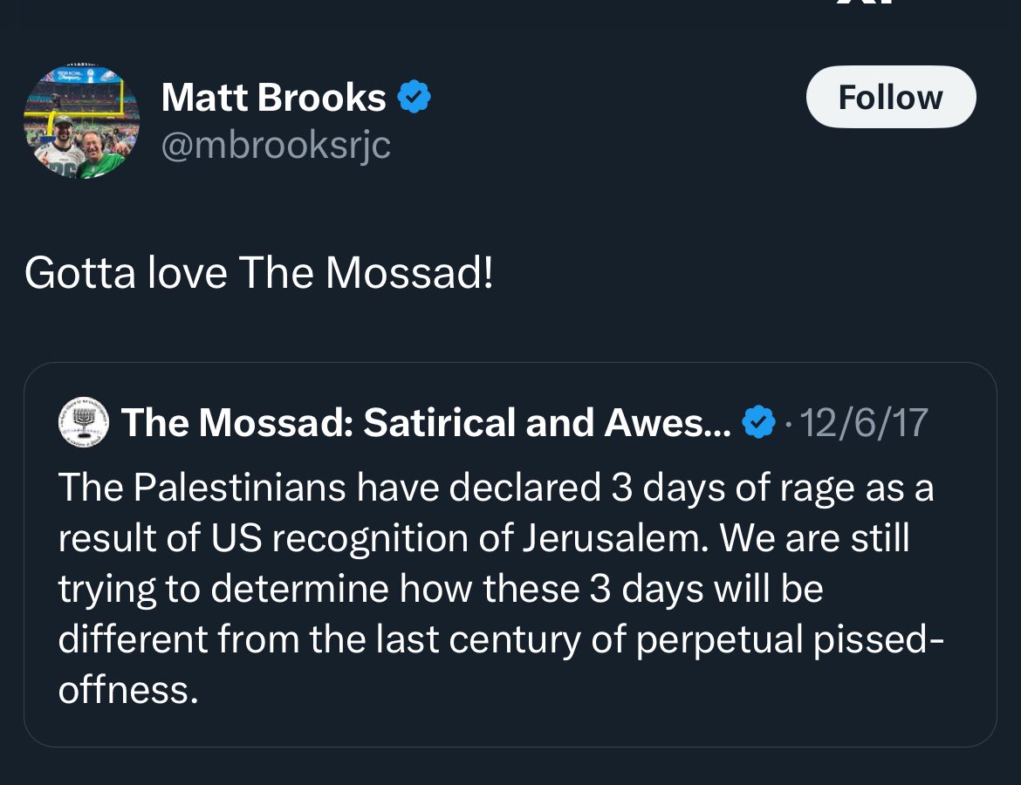Select the "Gotta love The Mossad!" tweet text
Image resolution: width=1021 pixels, height=785 pixels.
tap(258, 273)
